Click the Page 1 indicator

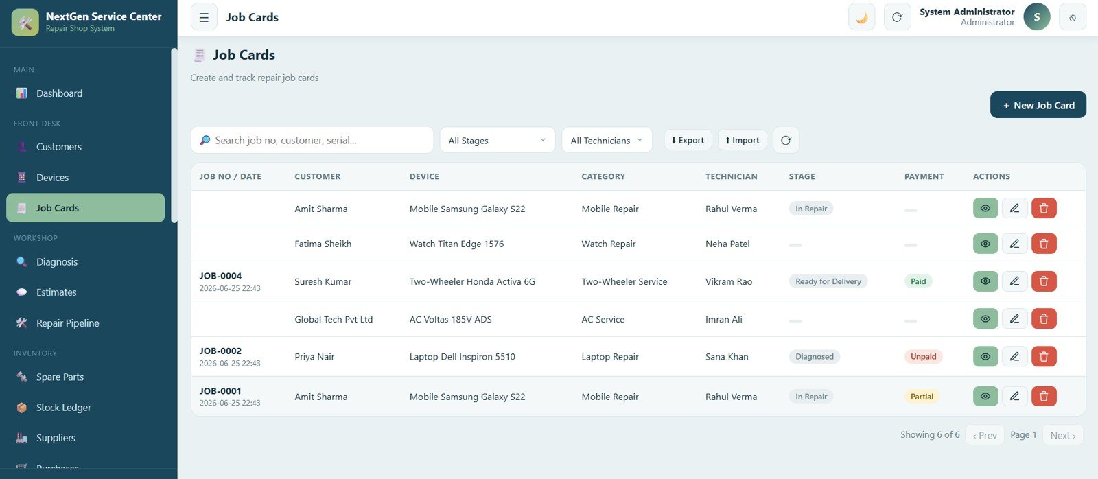pyautogui.click(x=1023, y=435)
